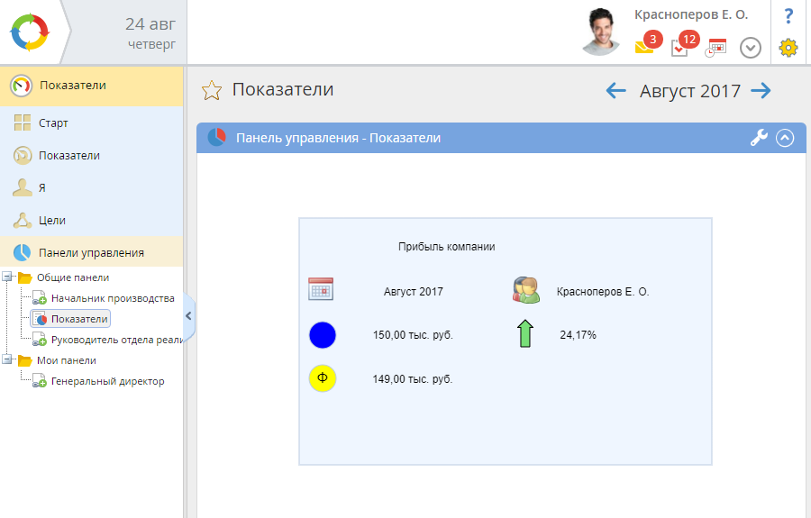Collapse the Мои панели tree folder

(7, 360)
